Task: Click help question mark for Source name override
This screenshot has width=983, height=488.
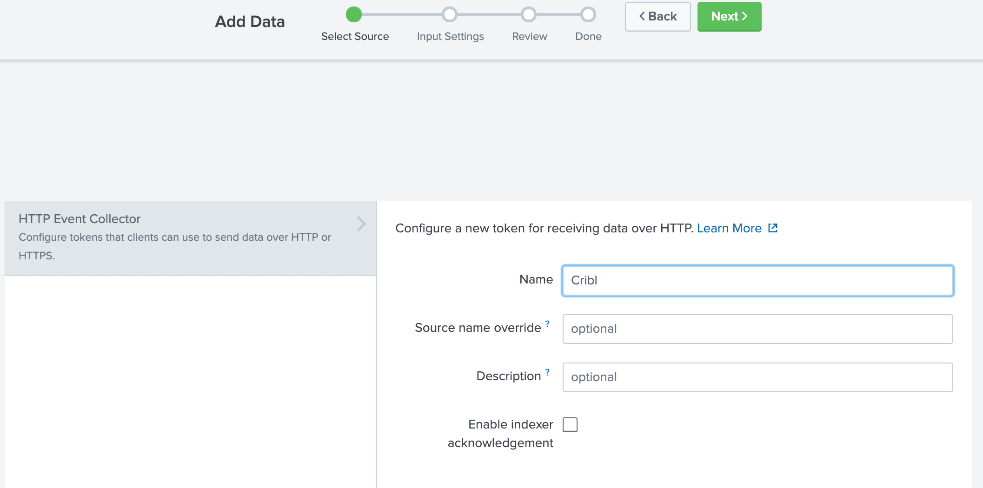Action: click(x=547, y=324)
